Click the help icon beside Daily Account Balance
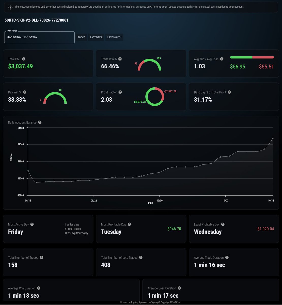 (x=40, y=123)
